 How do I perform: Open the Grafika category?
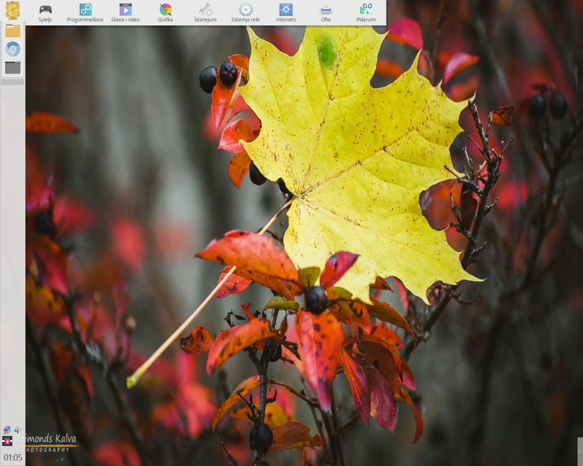coord(165,13)
